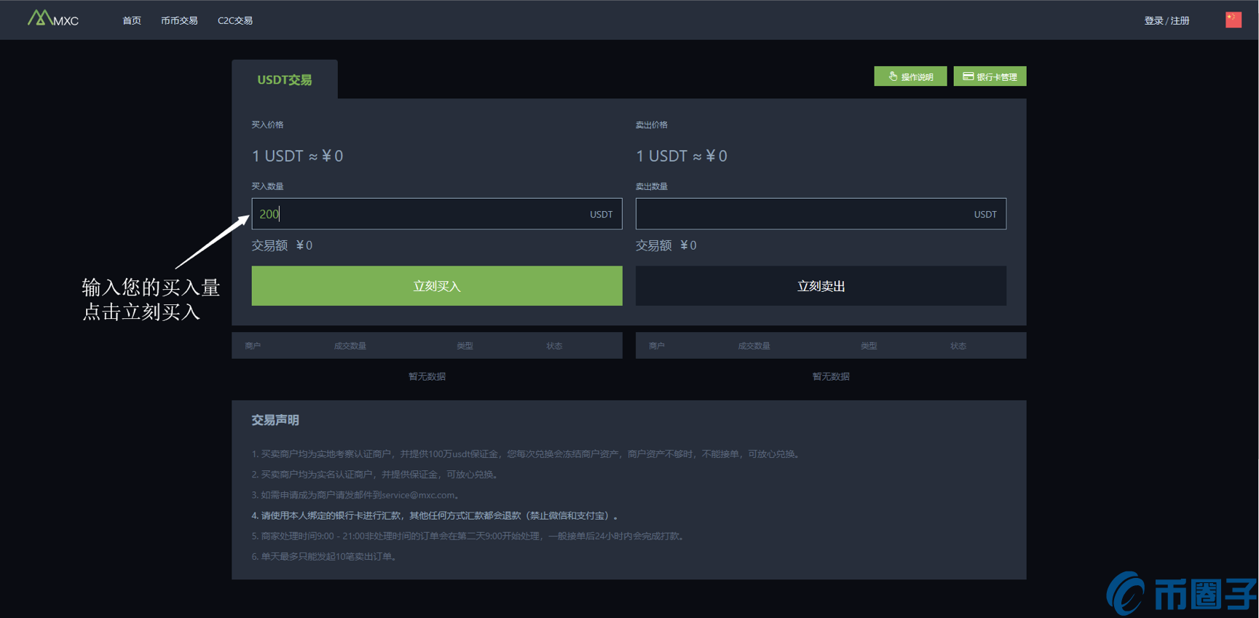
Task: Open the China flag language selector
Action: (x=1233, y=20)
